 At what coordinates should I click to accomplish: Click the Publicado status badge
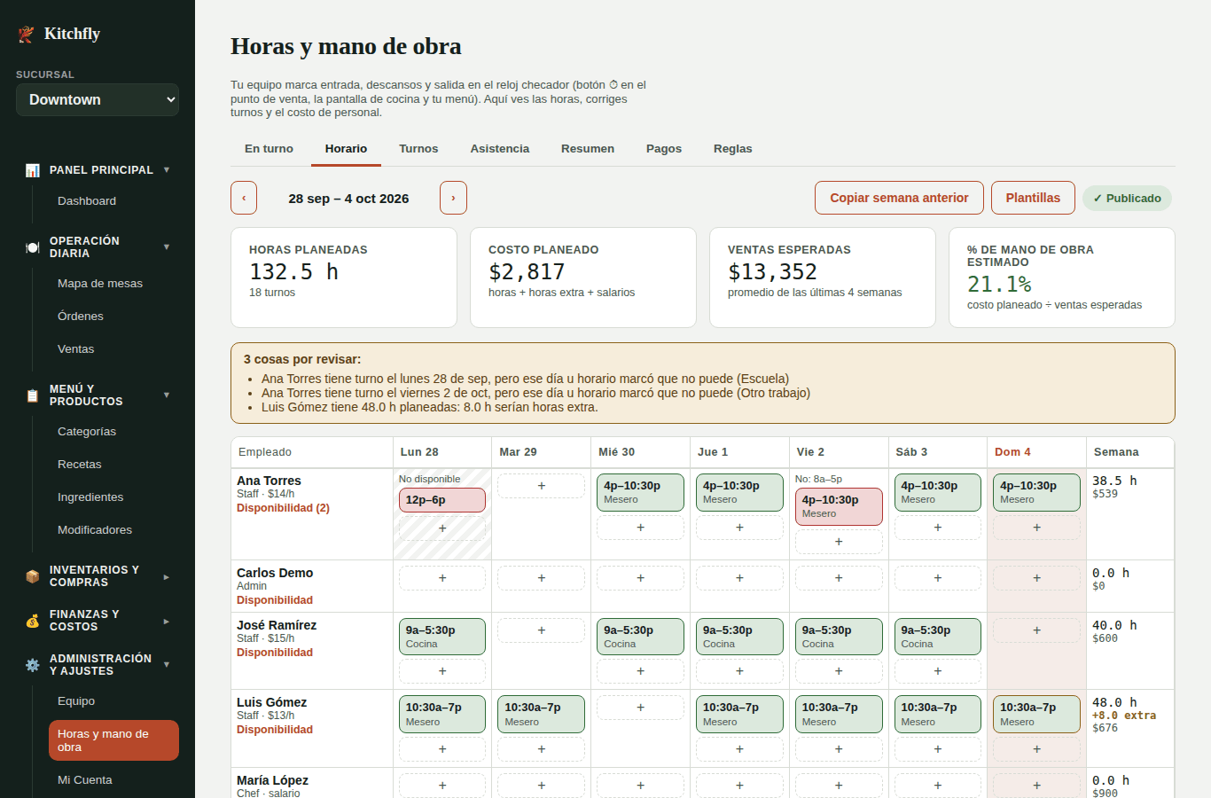(1127, 199)
